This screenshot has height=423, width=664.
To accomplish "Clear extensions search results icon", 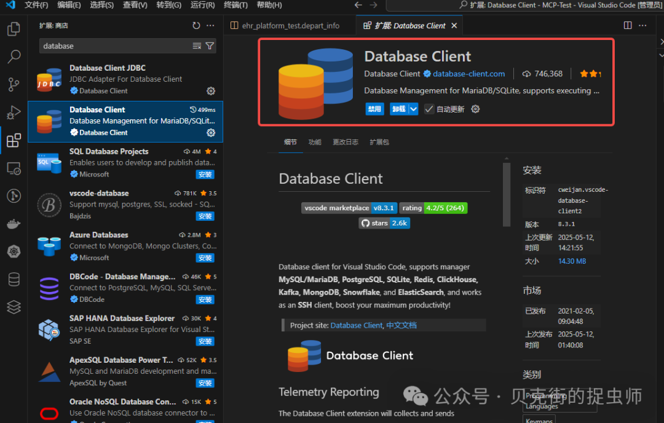I will coord(197,45).
